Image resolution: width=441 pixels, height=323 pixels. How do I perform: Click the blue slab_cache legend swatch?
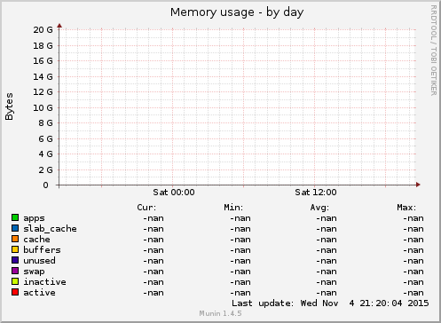15,228
